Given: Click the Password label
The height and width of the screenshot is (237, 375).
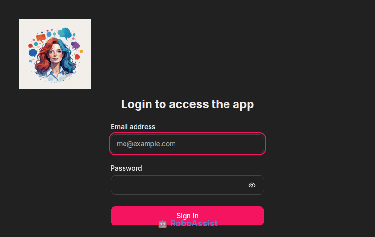Looking at the screenshot, I should click(x=126, y=168).
